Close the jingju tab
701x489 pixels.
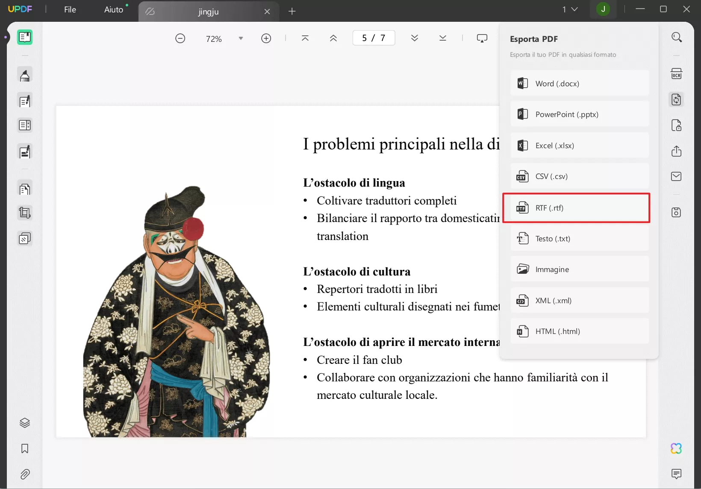pos(267,12)
